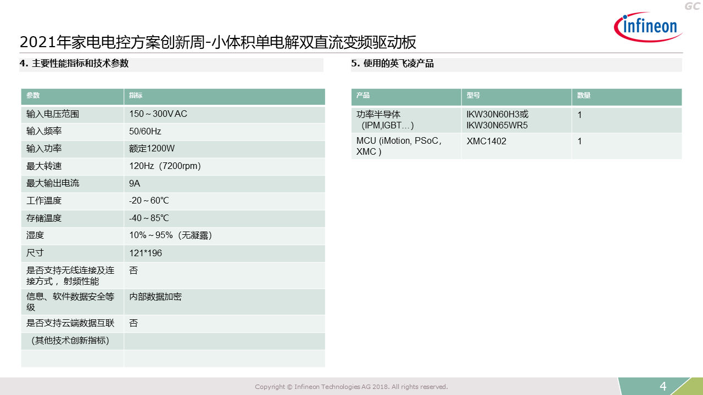Click the 输入功率 parameter cell
This screenshot has width=703, height=395.
pos(72,149)
